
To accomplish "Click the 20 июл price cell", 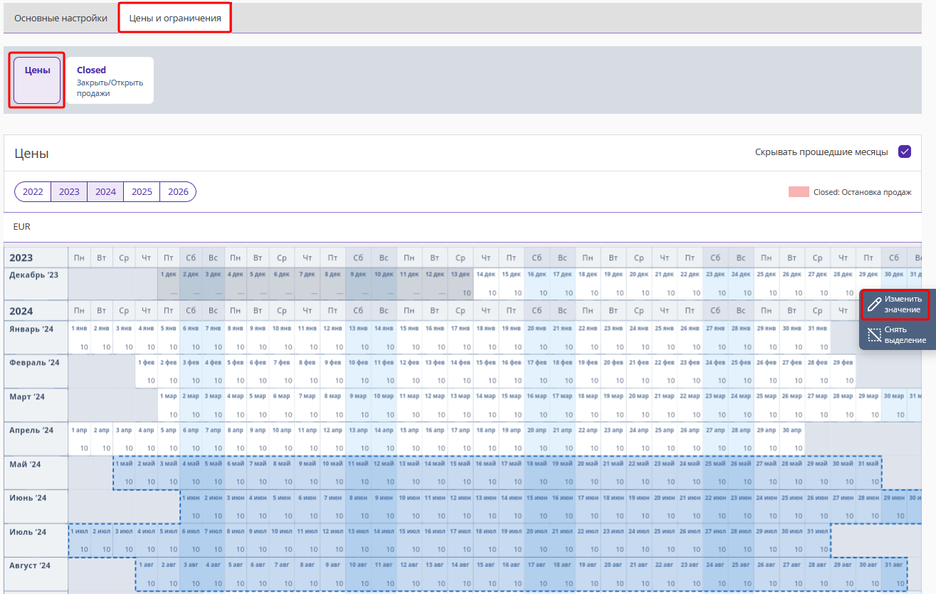I will (x=537, y=540).
